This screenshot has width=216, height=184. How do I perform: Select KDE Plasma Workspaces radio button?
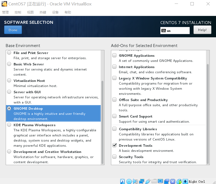pyautogui.click(x=9, y=125)
